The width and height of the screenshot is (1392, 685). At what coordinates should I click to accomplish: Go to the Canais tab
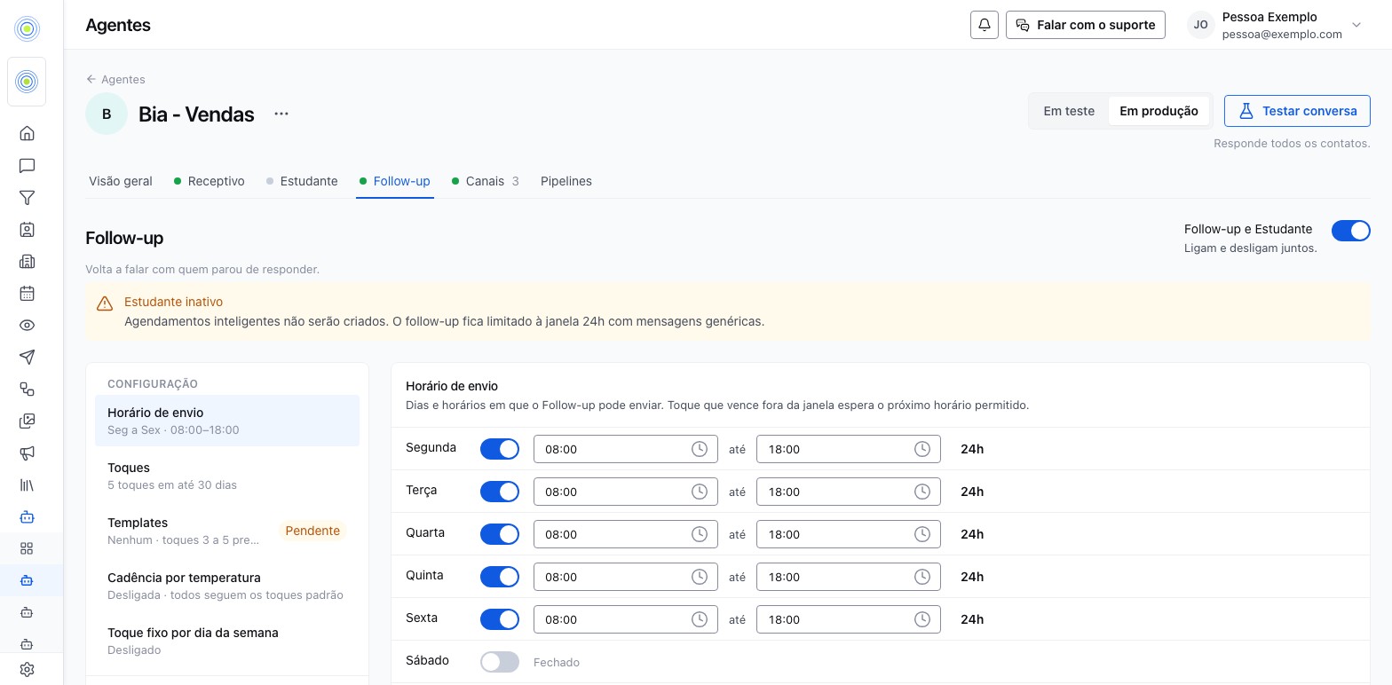pyautogui.click(x=486, y=181)
